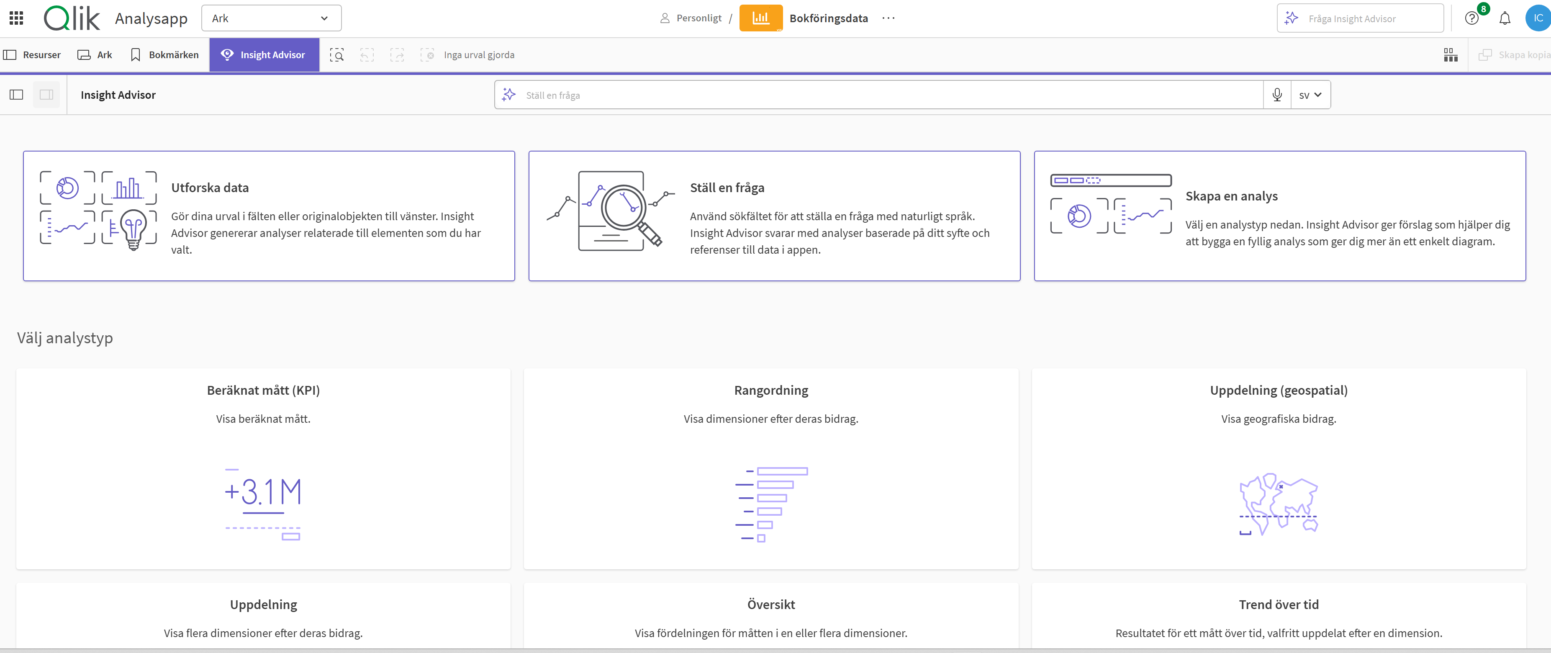Click the microphone voice input icon
This screenshot has width=1551, height=653.
[1276, 95]
